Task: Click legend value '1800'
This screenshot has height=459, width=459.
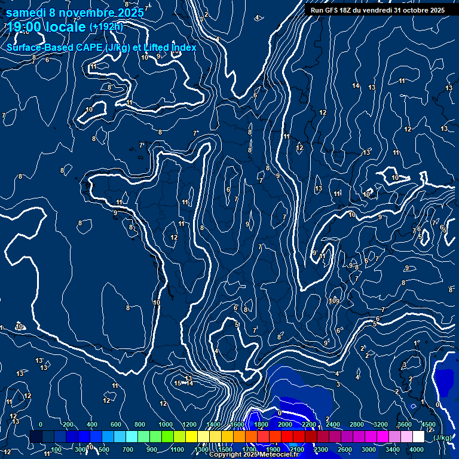Action: 261,424
